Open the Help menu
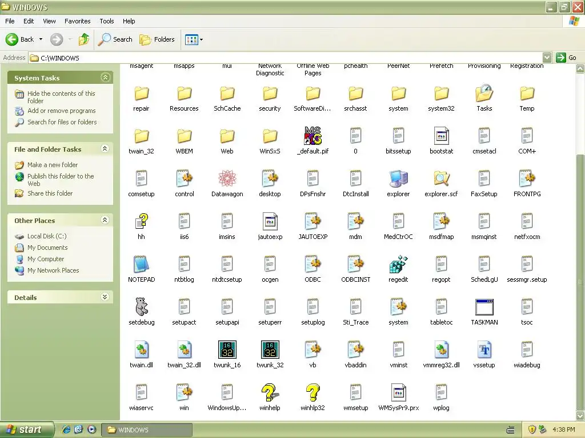585x438 pixels. pyautogui.click(x=129, y=21)
